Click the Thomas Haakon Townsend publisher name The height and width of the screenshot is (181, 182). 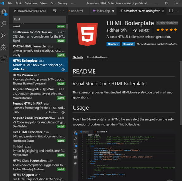point(29,83)
